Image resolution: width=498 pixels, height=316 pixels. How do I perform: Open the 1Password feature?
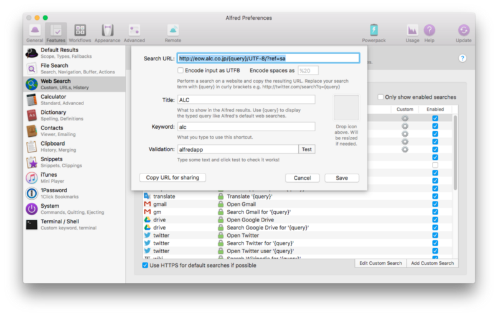coord(74,193)
